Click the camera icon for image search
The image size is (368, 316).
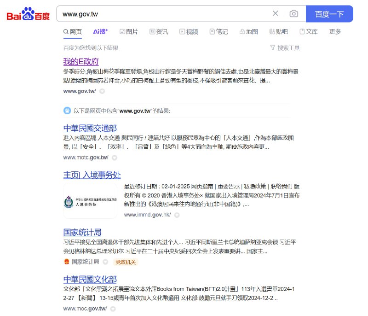pyautogui.click(x=293, y=14)
